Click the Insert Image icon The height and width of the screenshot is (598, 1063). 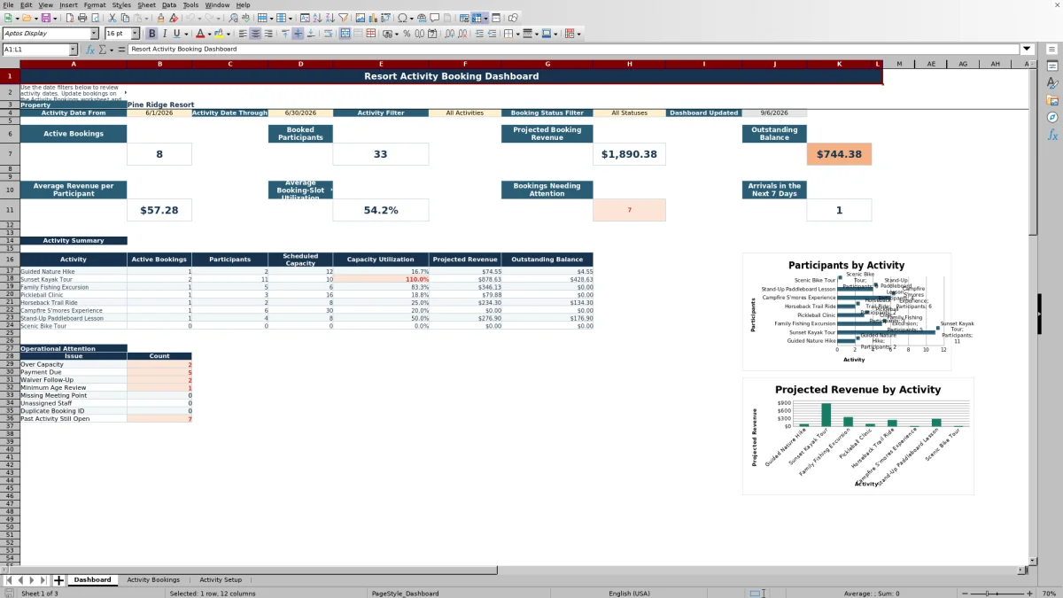[x=360, y=18]
